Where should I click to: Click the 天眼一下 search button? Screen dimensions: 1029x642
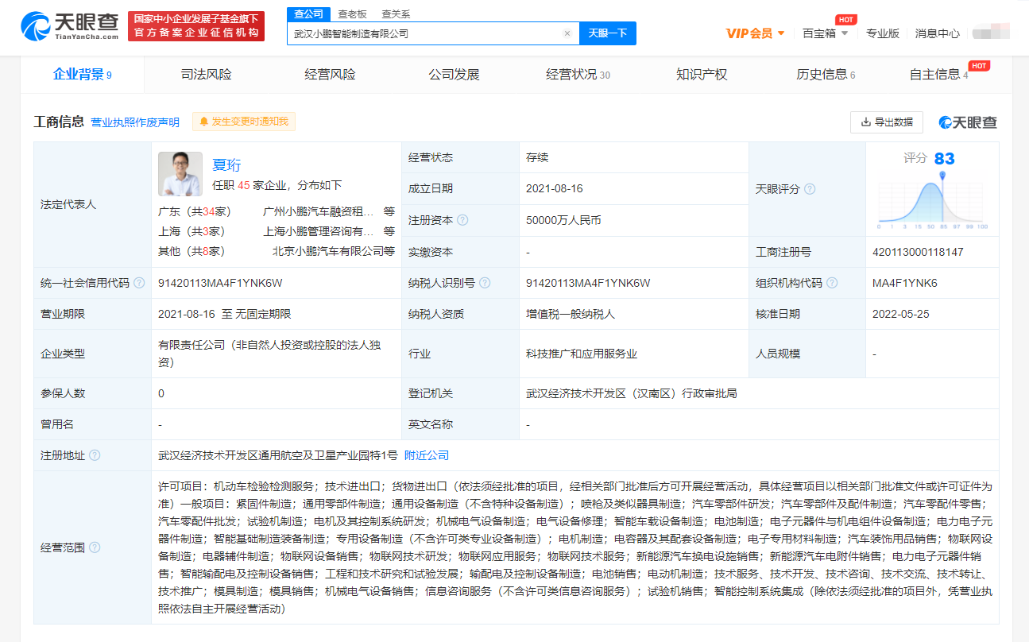click(x=608, y=33)
